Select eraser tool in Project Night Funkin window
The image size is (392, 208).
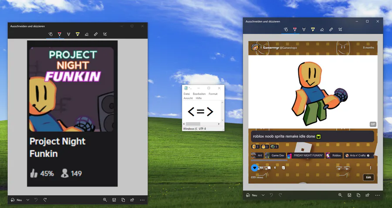[x=87, y=34]
